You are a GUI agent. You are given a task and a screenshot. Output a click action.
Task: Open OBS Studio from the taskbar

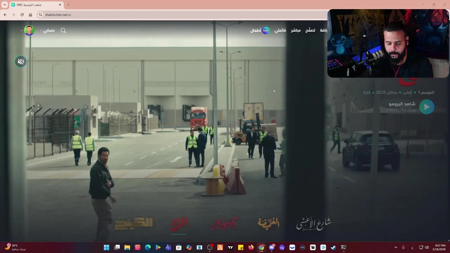click(x=210, y=247)
